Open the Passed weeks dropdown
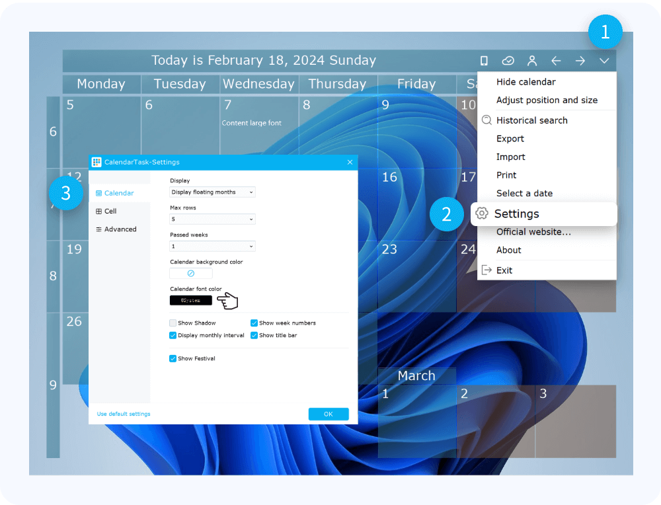The height and width of the screenshot is (505, 661). pyautogui.click(x=212, y=247)
